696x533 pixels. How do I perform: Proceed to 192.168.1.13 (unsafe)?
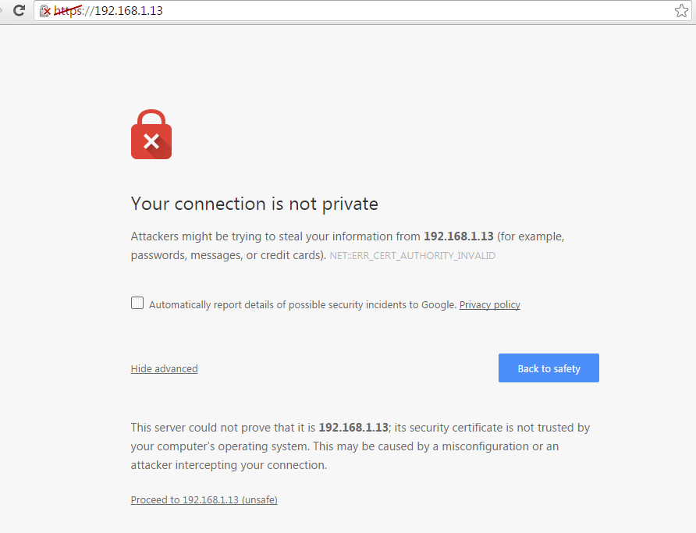204,500
